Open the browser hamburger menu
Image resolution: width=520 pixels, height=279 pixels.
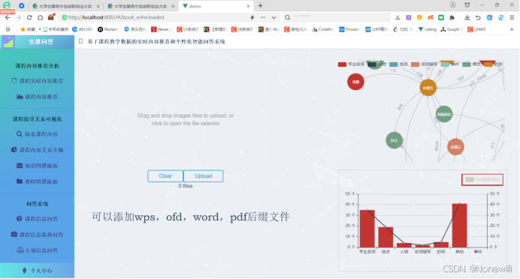512,17
